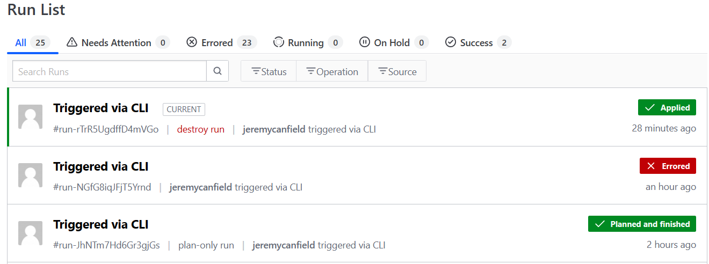Click the red Errored status badge
The width and height of the screenshot is (709, 264).
668,166
